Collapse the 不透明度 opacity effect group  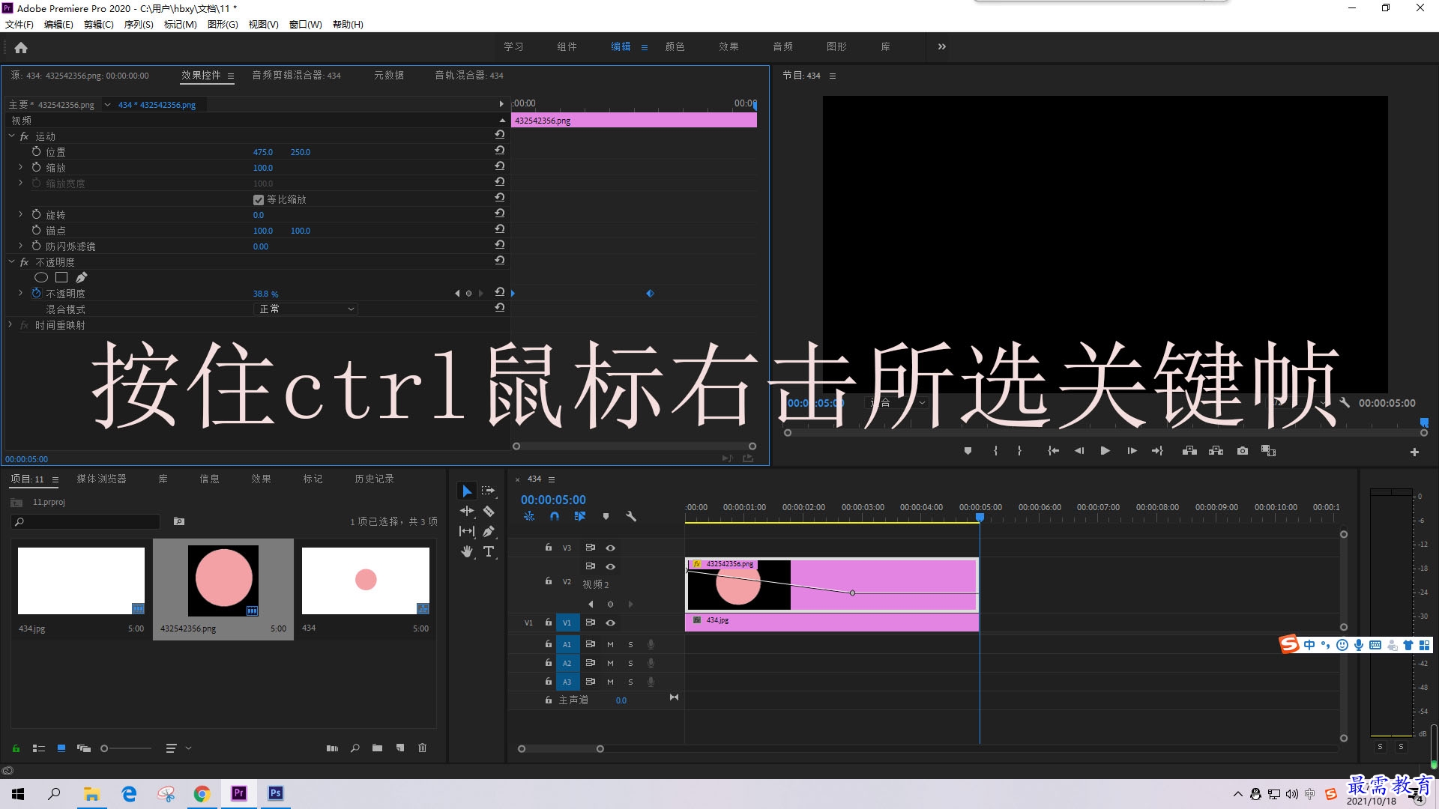11,261
